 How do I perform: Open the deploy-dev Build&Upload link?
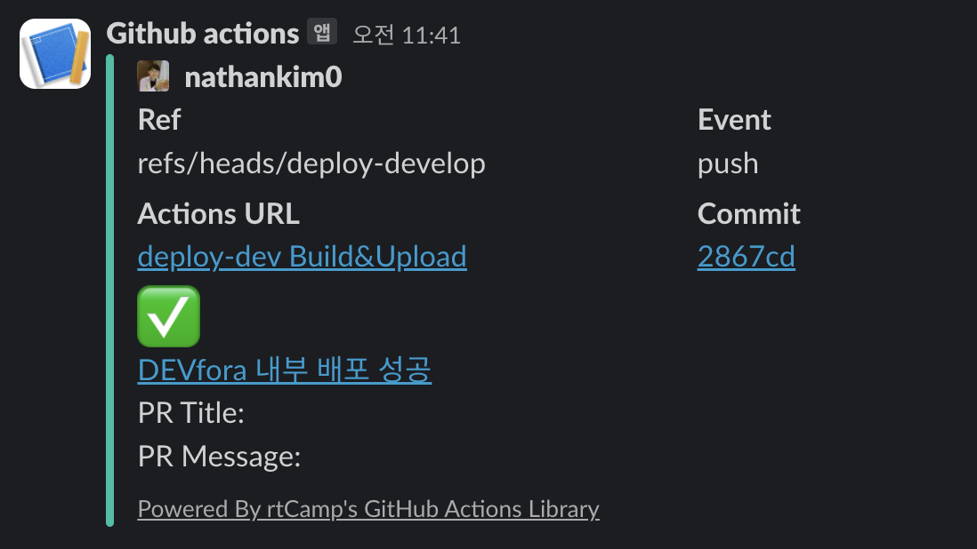click(x=302, y=257)
